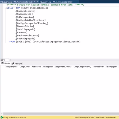Click the Messages tab icon
The width and height of the screenshot is (119, 119).
pos(13,63)
